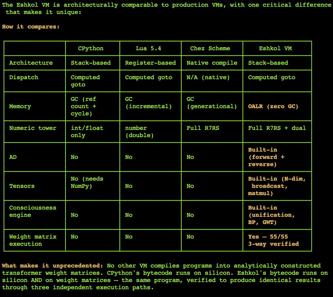Select the 'Chez Scheme' column header
333x297 pixels.
(x=210, y=48)
